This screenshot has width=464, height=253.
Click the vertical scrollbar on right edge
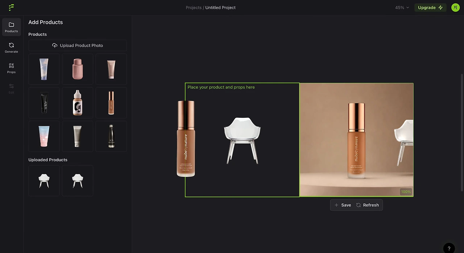click(x=462, y=132)
